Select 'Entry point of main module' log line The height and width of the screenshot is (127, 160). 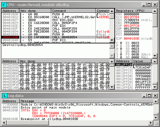[x=45, y=108]
